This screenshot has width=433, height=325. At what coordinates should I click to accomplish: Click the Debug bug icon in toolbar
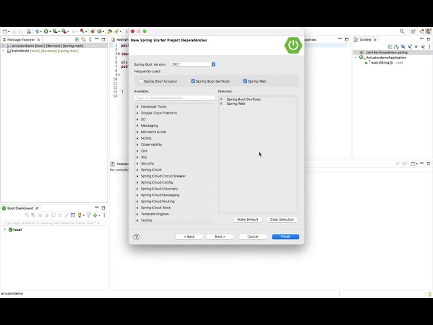pyautogui.click(x=37, y=31)
